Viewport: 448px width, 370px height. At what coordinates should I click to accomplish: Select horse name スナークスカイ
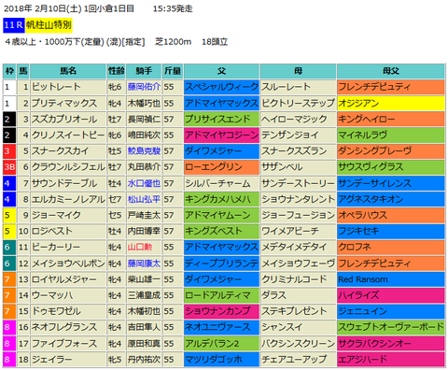pyautogui.click(x=61, y=151)
